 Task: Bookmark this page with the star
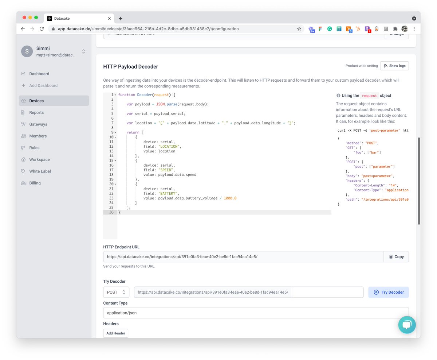(x=299, y=29)
